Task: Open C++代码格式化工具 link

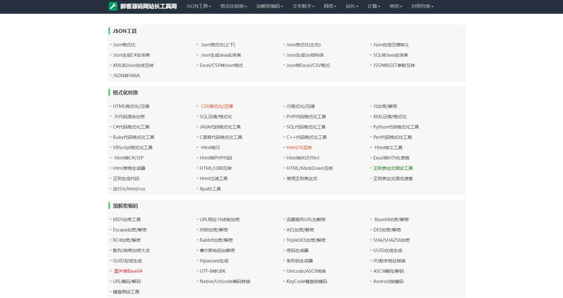Action: (x=306, y=137)
